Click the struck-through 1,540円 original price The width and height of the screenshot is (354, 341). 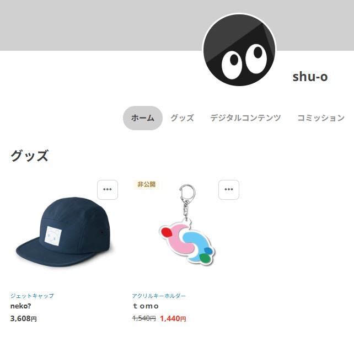tap(144, 318)
